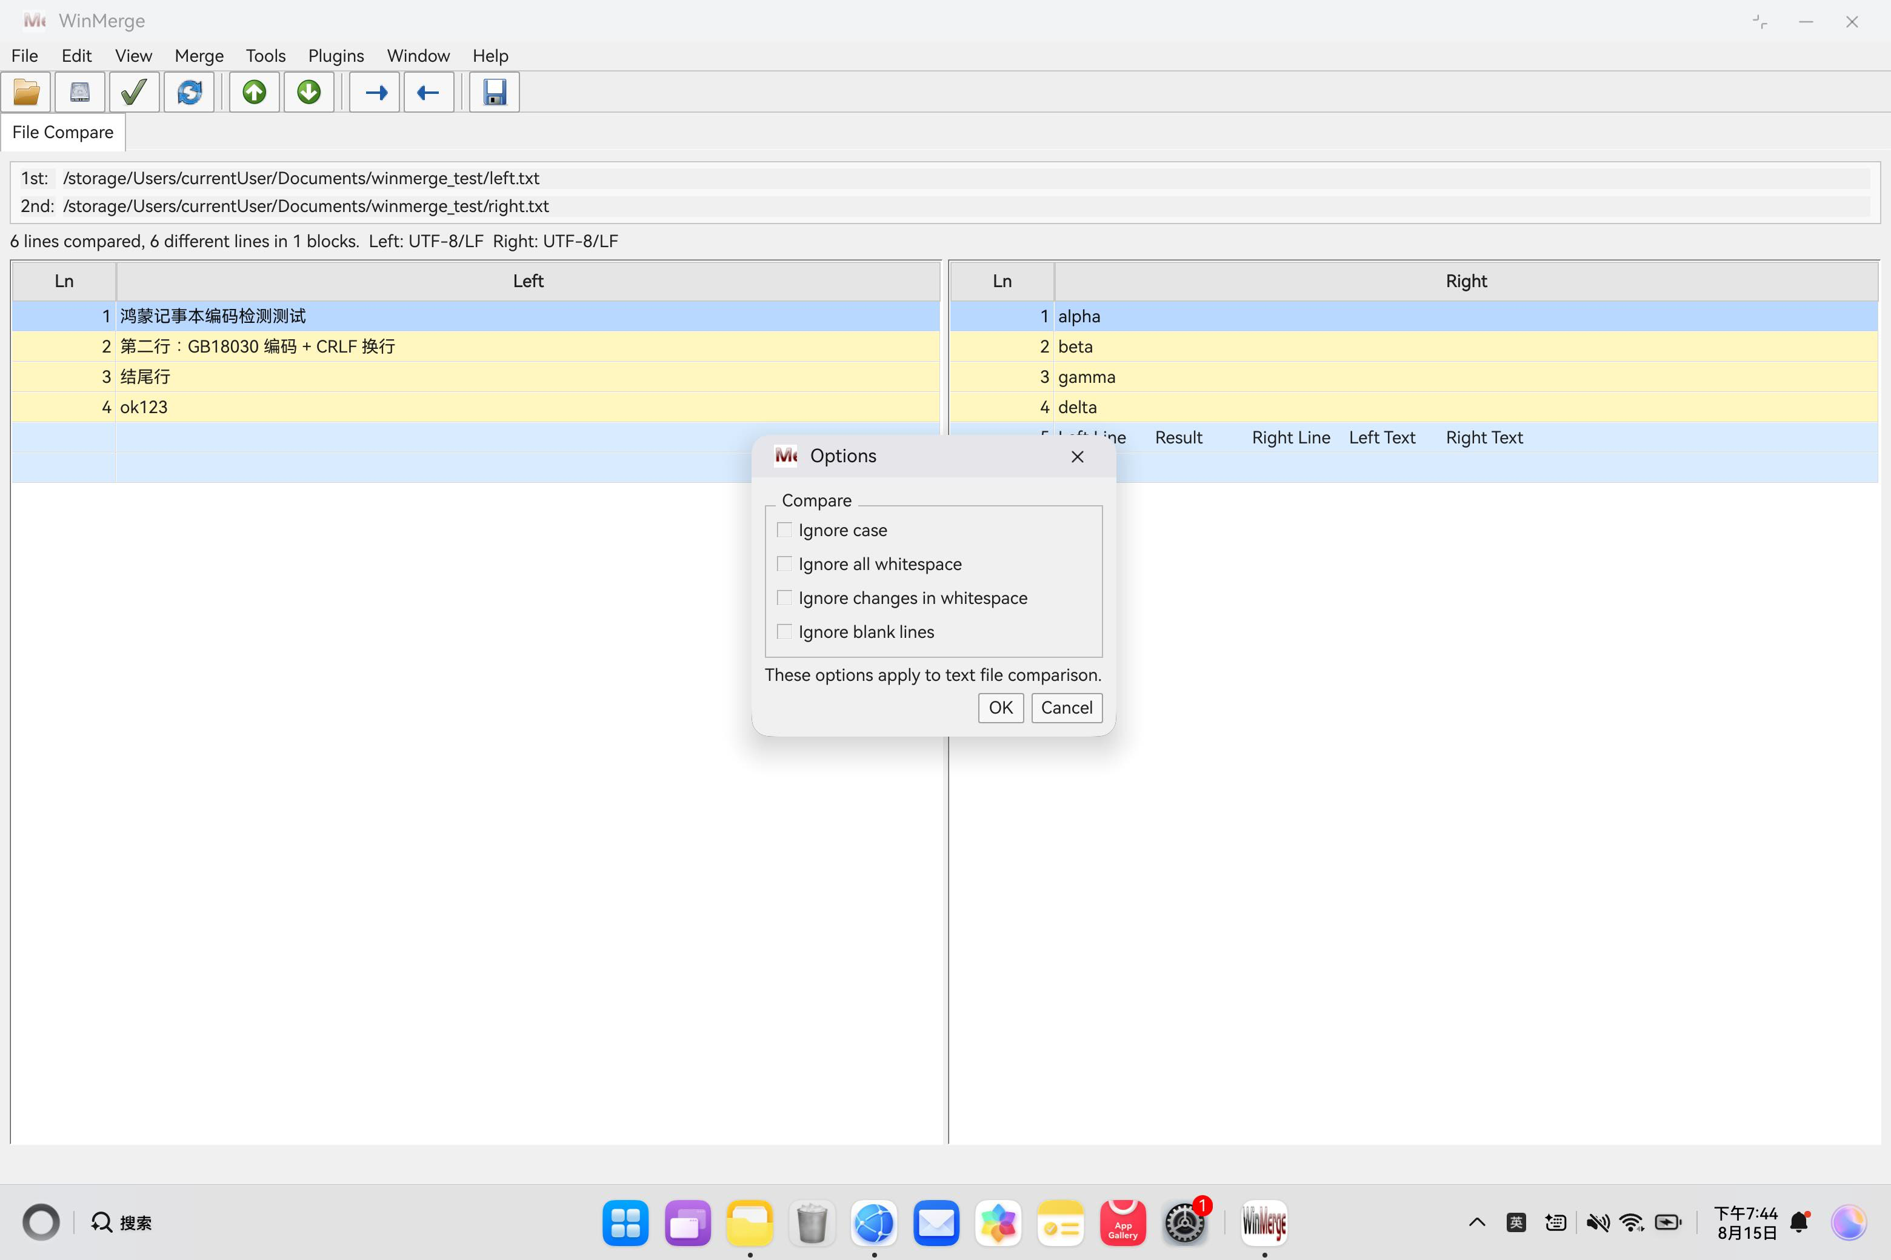Open the colorful Gallery photos app
Screen dimensions: 1891x1260
pos(999,1223)
